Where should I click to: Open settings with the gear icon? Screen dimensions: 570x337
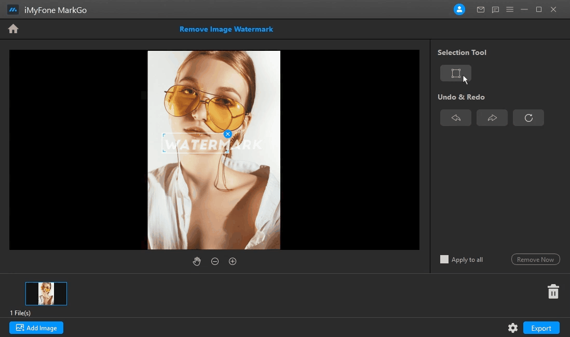pyautogui.click(x=512, y=328)
